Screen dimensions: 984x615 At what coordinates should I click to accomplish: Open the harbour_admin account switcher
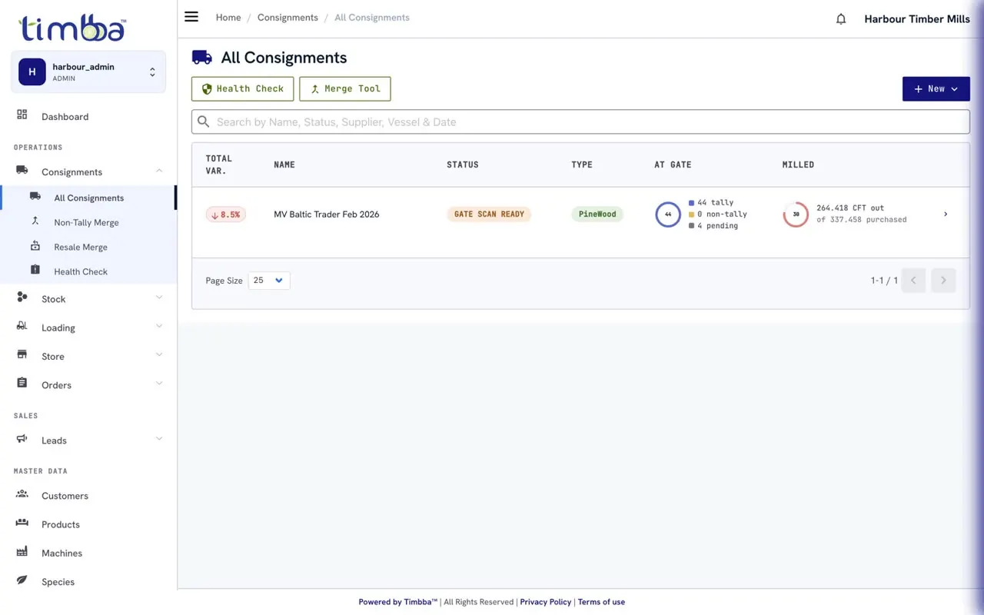[88, 72]
